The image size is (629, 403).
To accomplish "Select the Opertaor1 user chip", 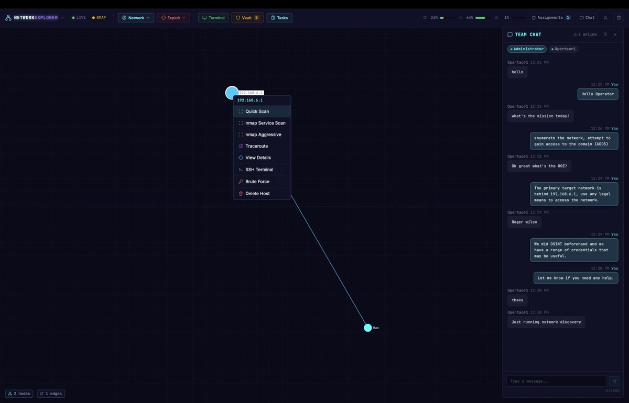I will 563,49.
